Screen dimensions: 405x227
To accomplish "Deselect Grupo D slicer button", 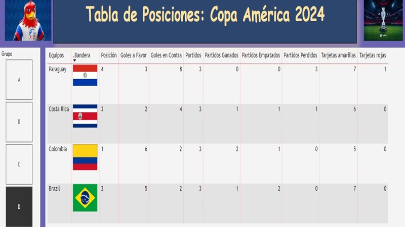I will pos(19,206).
